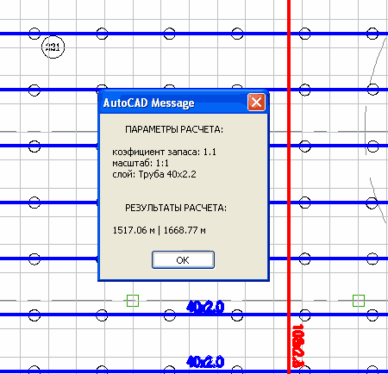This screenshot has height=374, width=388.
Task: Click the left green square marker
Action: pyautogui.click(x=133, y=301)
